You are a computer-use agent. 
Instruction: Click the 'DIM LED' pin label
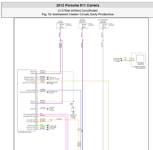[33, 109]
